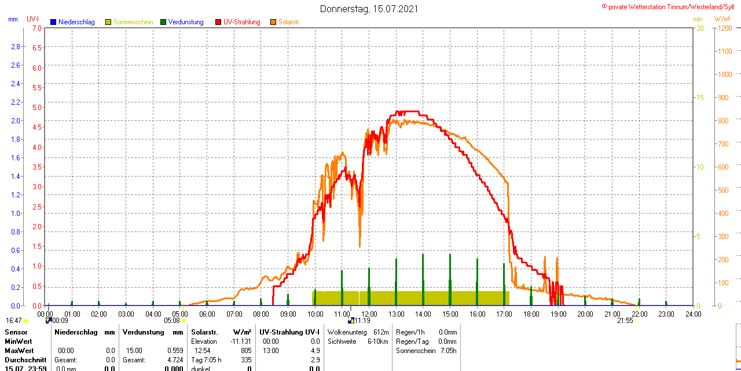Click the date title Donnerstag, 15.07.2021
741x371 pixels.
pos(369,9)
